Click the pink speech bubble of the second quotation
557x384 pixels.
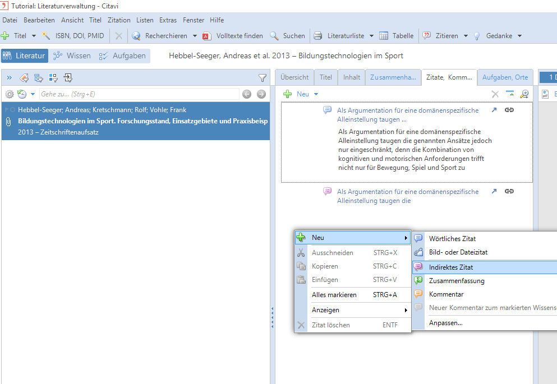click(327, 191)
